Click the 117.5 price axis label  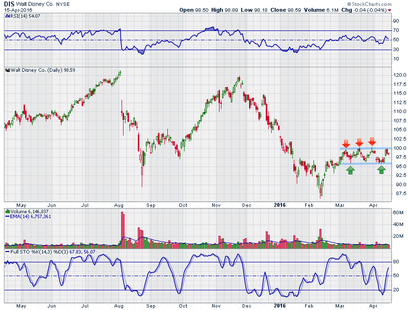click(x=400, y=85)
